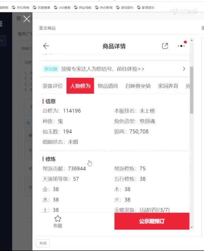Click the 火 38 value
The height and width of the screenshot is (251, 204).
[x=127, y=200]
